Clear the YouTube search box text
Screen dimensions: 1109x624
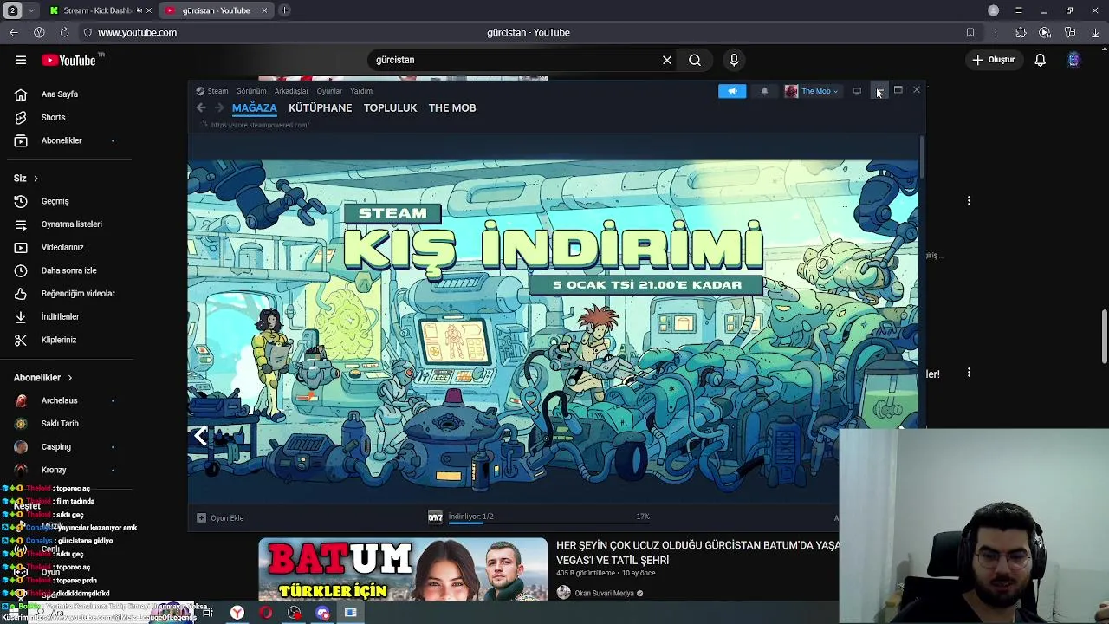(x=667, y=60)
